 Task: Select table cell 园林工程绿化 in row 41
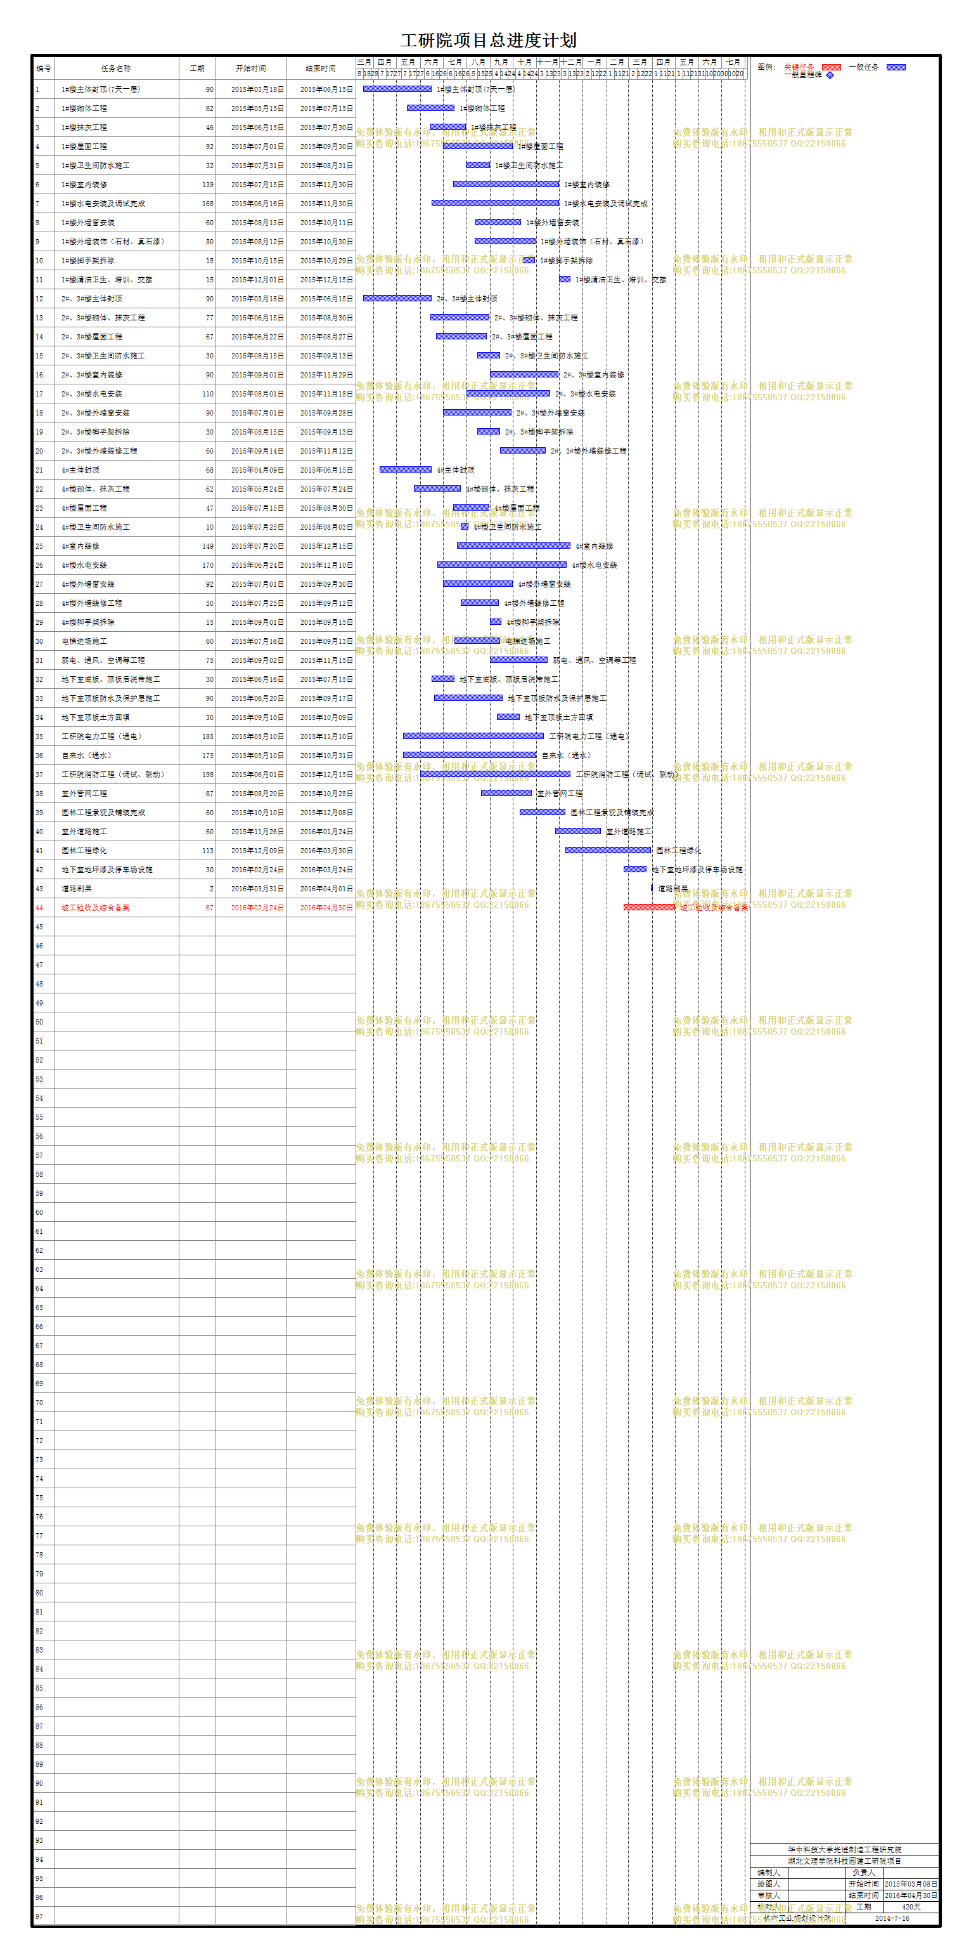[116, 851]
